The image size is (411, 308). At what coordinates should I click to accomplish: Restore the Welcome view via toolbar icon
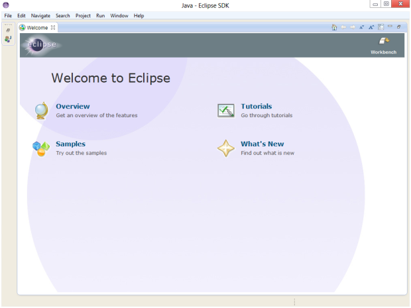(399, 26)
